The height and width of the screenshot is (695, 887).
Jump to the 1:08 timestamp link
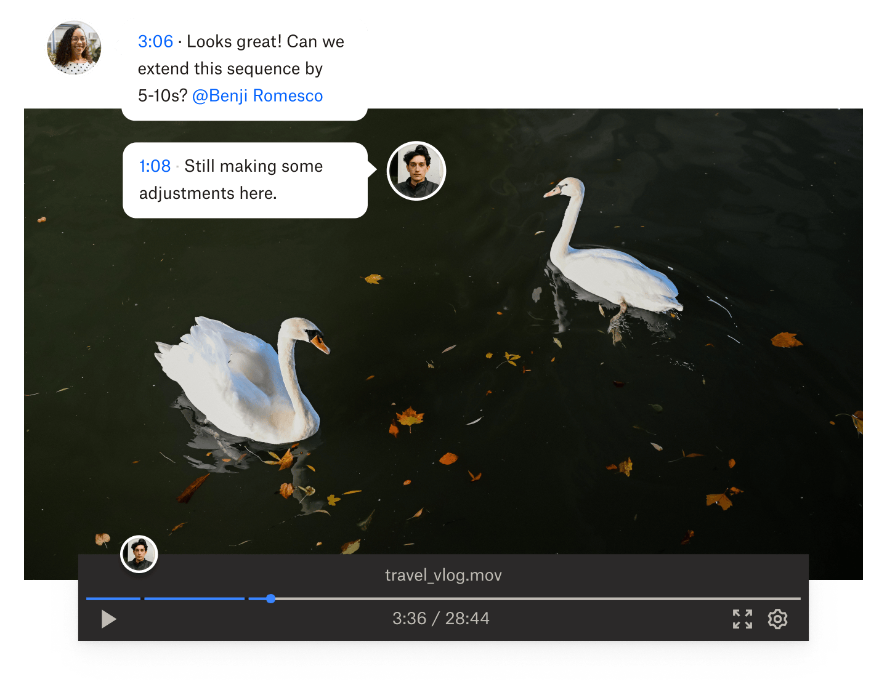[x=155, y=166]
